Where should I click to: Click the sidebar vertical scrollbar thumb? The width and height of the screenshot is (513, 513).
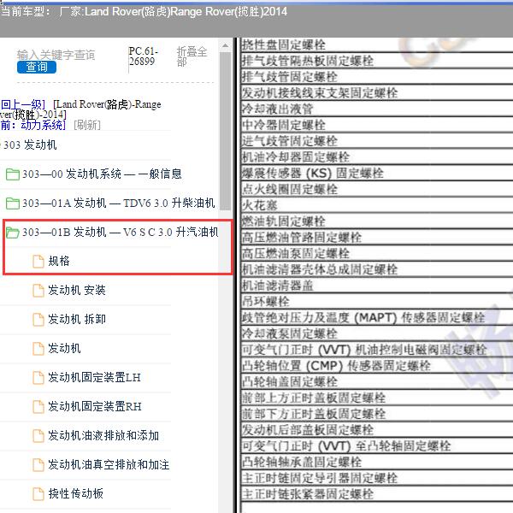tap(226, 131)
